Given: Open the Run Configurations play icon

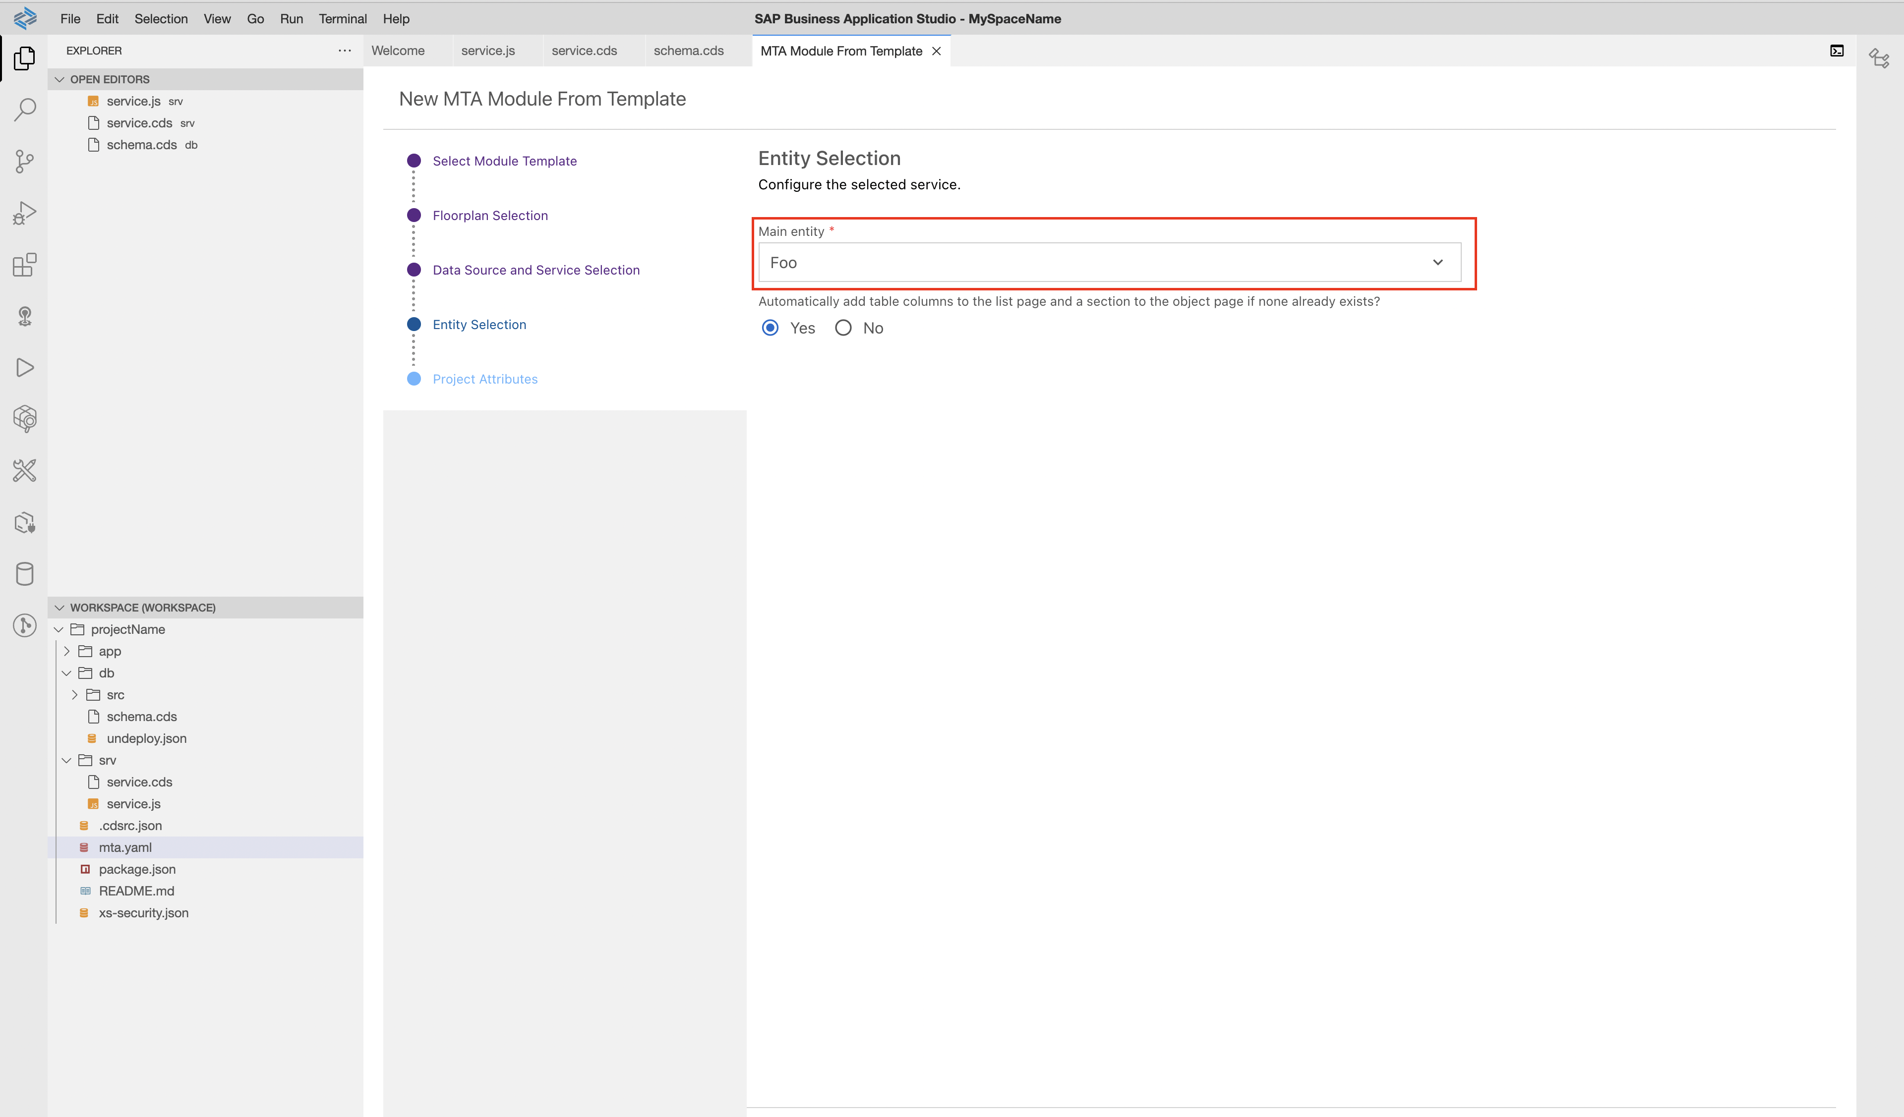Looking at the screenshot, I should pyautogui.click(x=24, y=368).
